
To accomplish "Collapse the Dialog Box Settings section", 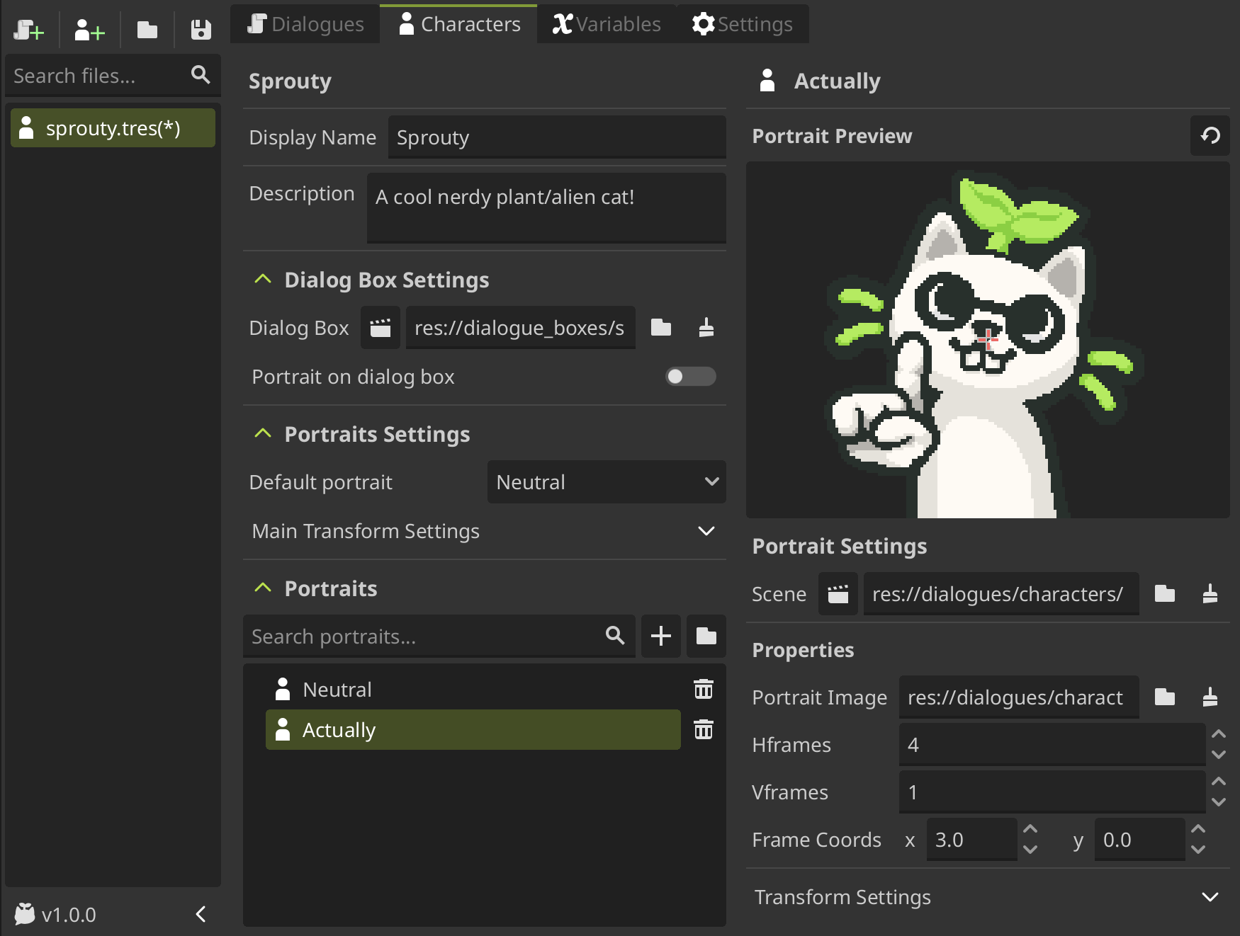I will pos(263,280).
